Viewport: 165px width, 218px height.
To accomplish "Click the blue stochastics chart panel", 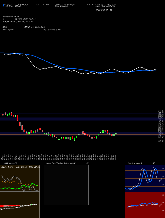I will [x=145, y=178].
